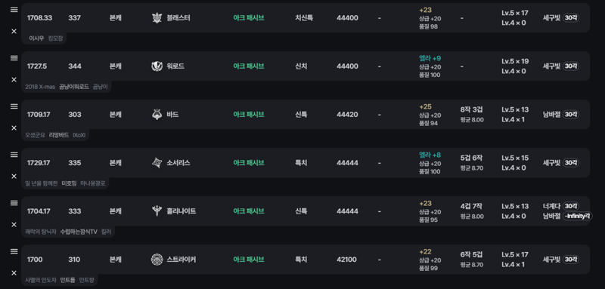Click the Blaster class icon in first row
Image resolution: width=605 pixels, height=289 pixels.
point(157,18)
